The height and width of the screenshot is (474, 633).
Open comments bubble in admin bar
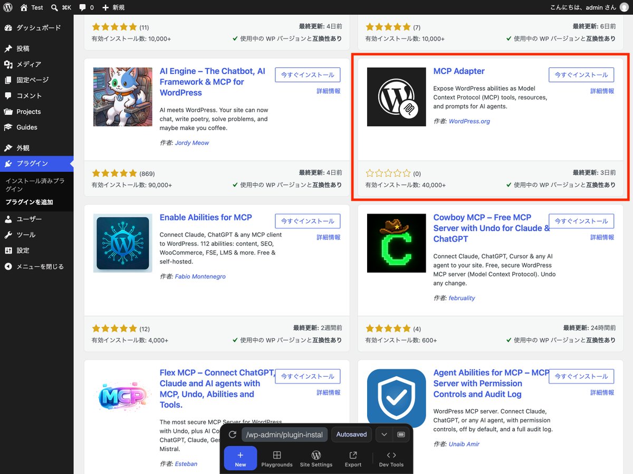click(x=86, y=7)
